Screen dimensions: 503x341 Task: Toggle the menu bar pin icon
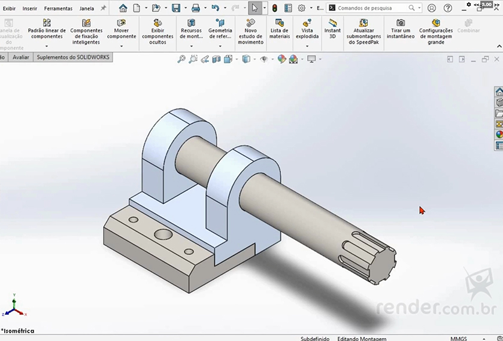[x=103, y=8]
